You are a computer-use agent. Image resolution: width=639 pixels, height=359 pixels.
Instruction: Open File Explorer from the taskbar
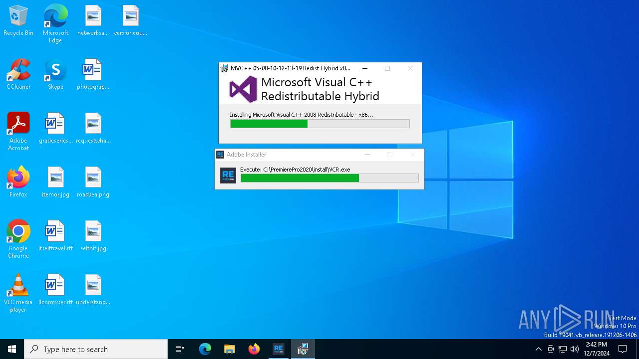(229, 349)
